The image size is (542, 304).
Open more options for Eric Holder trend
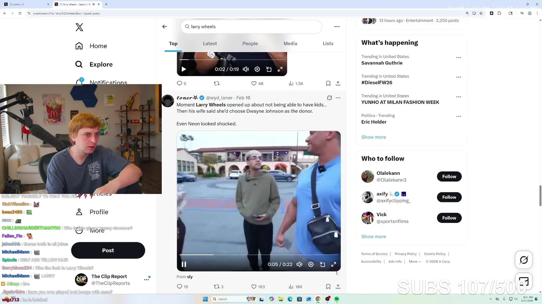(459, 117)
